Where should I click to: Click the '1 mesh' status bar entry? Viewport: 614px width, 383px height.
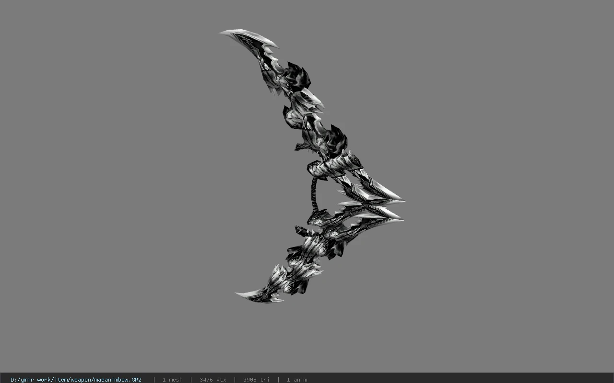(172, 380)
